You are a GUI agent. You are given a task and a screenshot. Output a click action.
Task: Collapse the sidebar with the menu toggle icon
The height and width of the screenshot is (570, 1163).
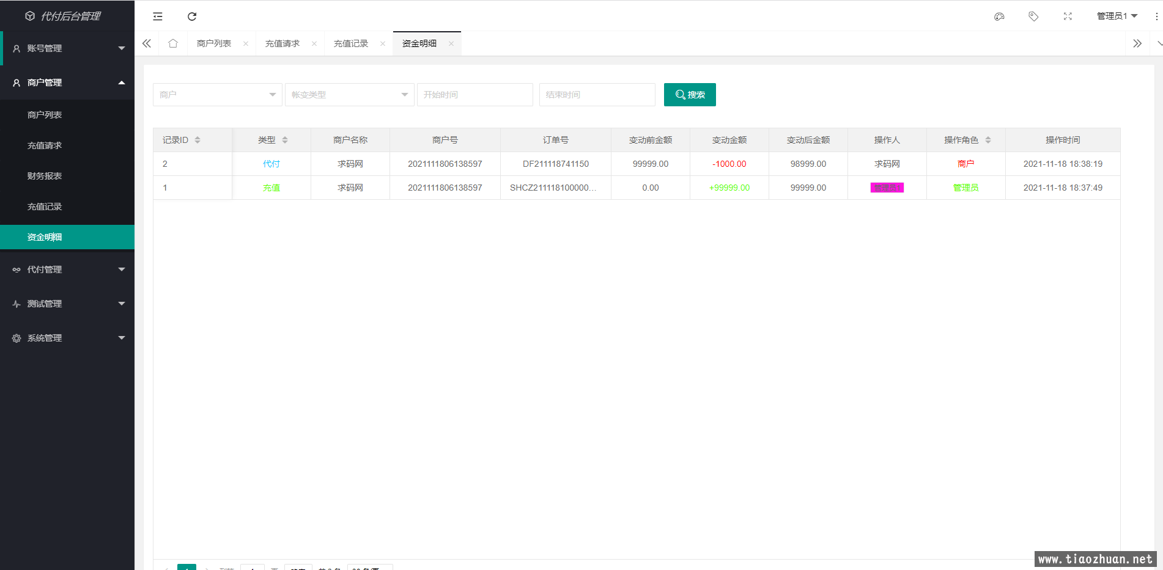(158, 16)
